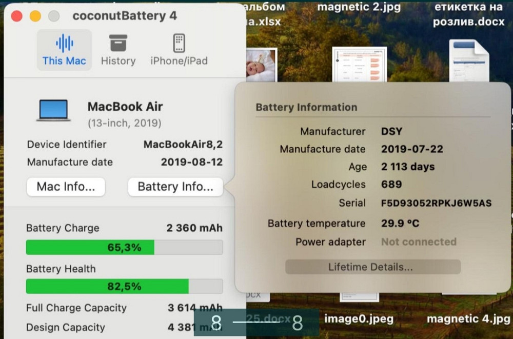Image resolution: width=513 pixels, height=339 pixels.
Task: Open Mac Info details
Action: click(66, 187)
